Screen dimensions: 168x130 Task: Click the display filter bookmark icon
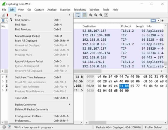click(x=3, y=21)
